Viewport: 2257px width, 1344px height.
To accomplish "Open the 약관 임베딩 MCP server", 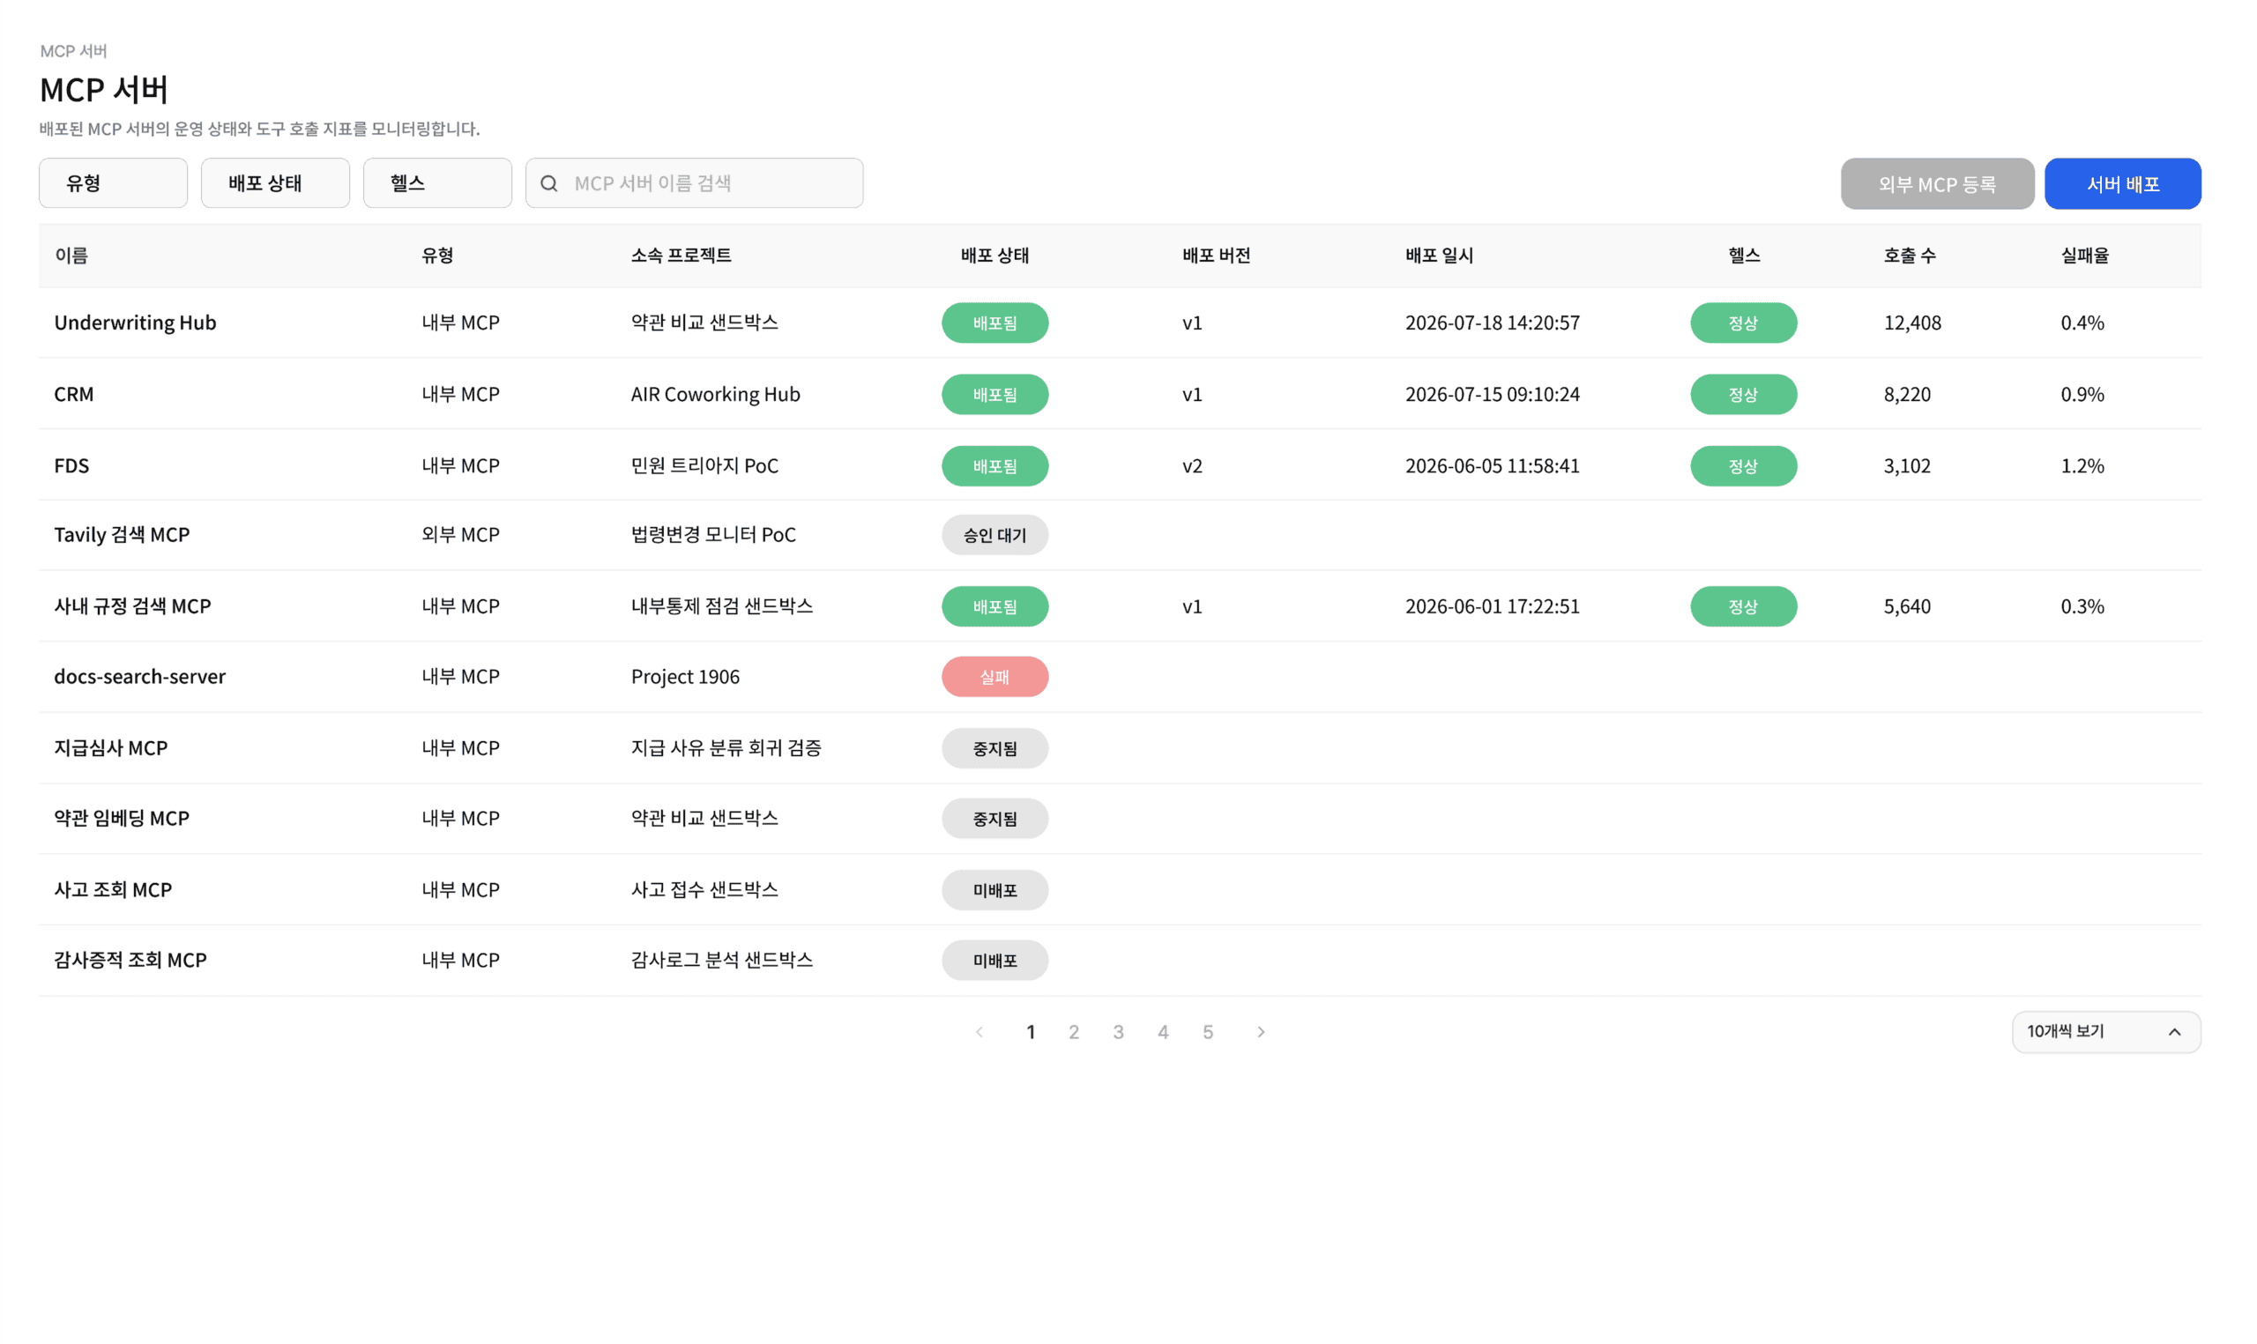I will (122, 818).
